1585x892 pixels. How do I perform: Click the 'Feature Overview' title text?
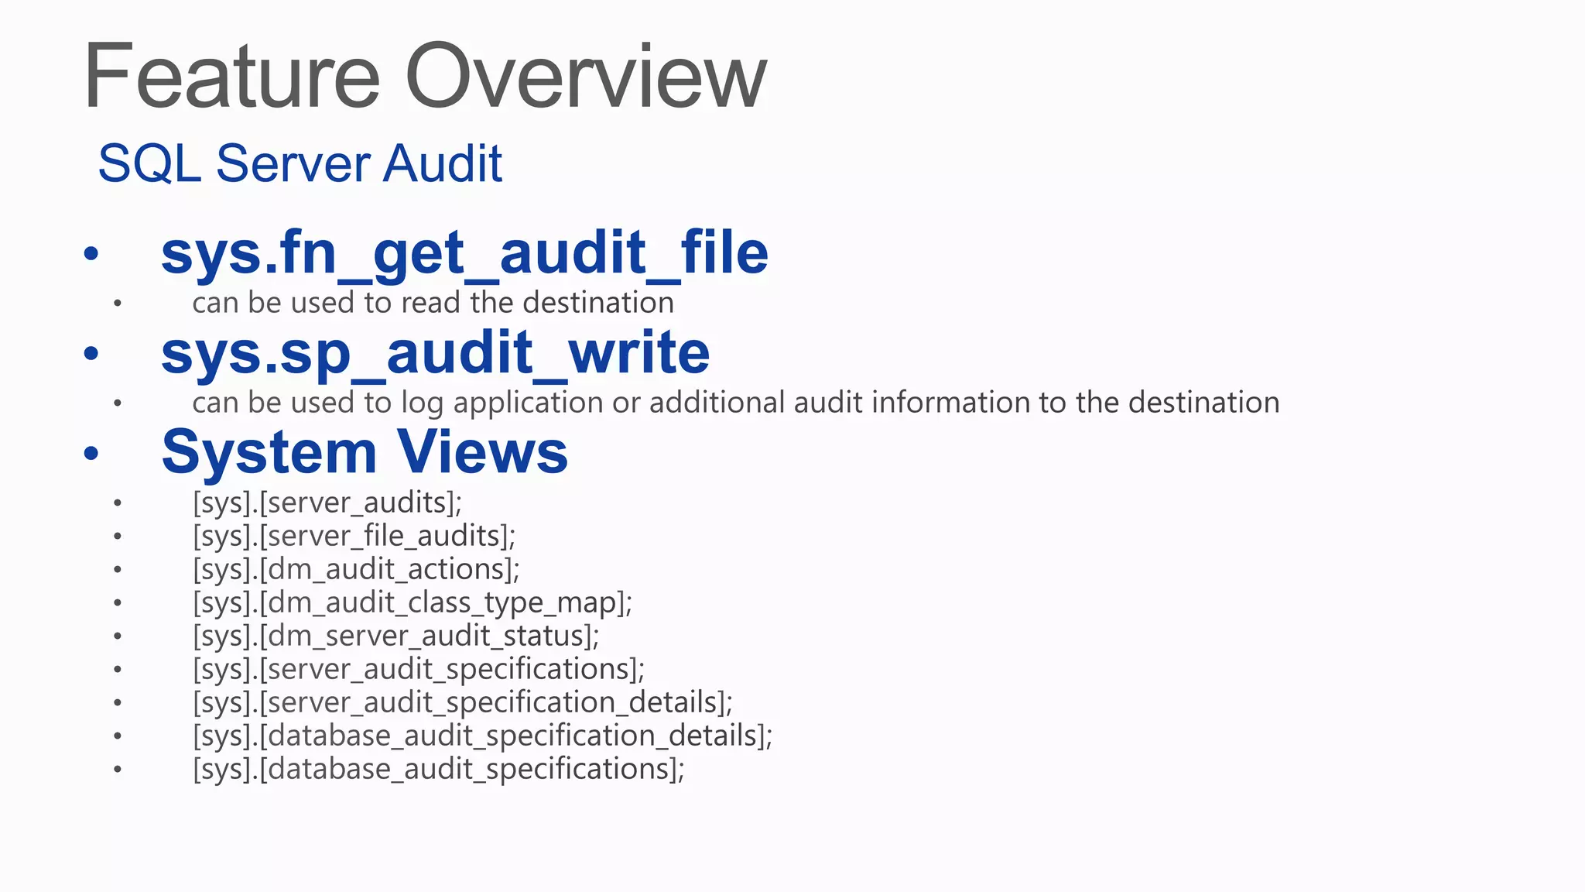click(425, 77)
